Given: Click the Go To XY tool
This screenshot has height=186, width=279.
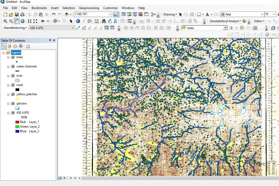Looking at the screenshot, I should point(115,21).
